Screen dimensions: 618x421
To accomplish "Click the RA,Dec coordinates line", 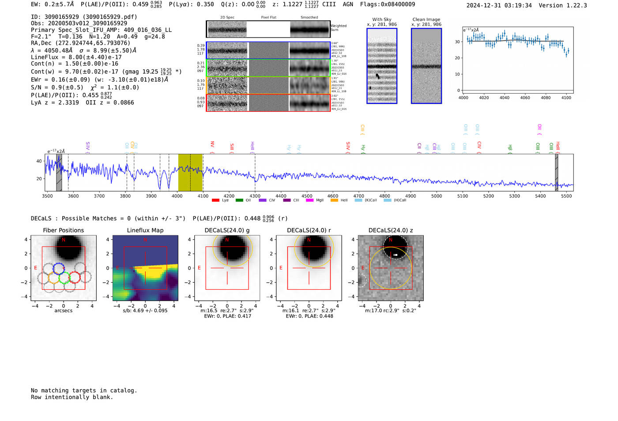I will 80,43.
